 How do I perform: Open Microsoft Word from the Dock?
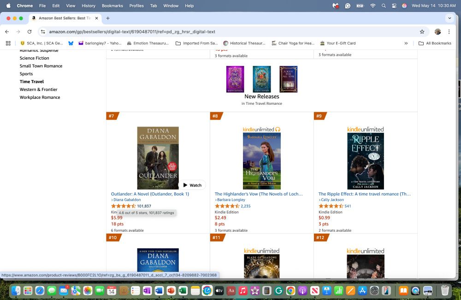coord(159,291)
